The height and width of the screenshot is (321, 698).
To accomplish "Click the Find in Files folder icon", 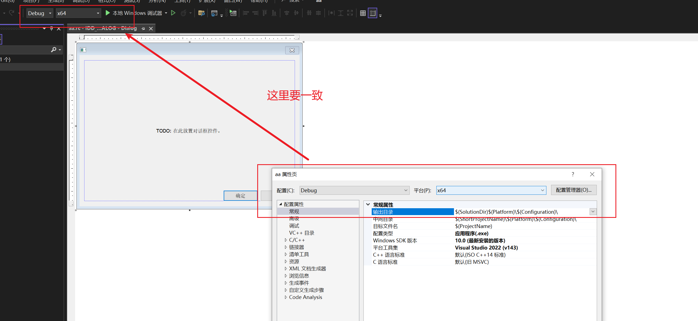I will pyautogui.click(x=201, y=13).
